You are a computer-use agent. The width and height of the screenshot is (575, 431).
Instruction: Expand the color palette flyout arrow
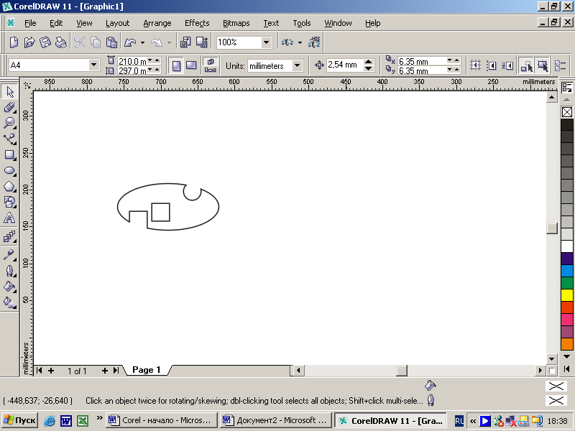[x=566, y=369]
